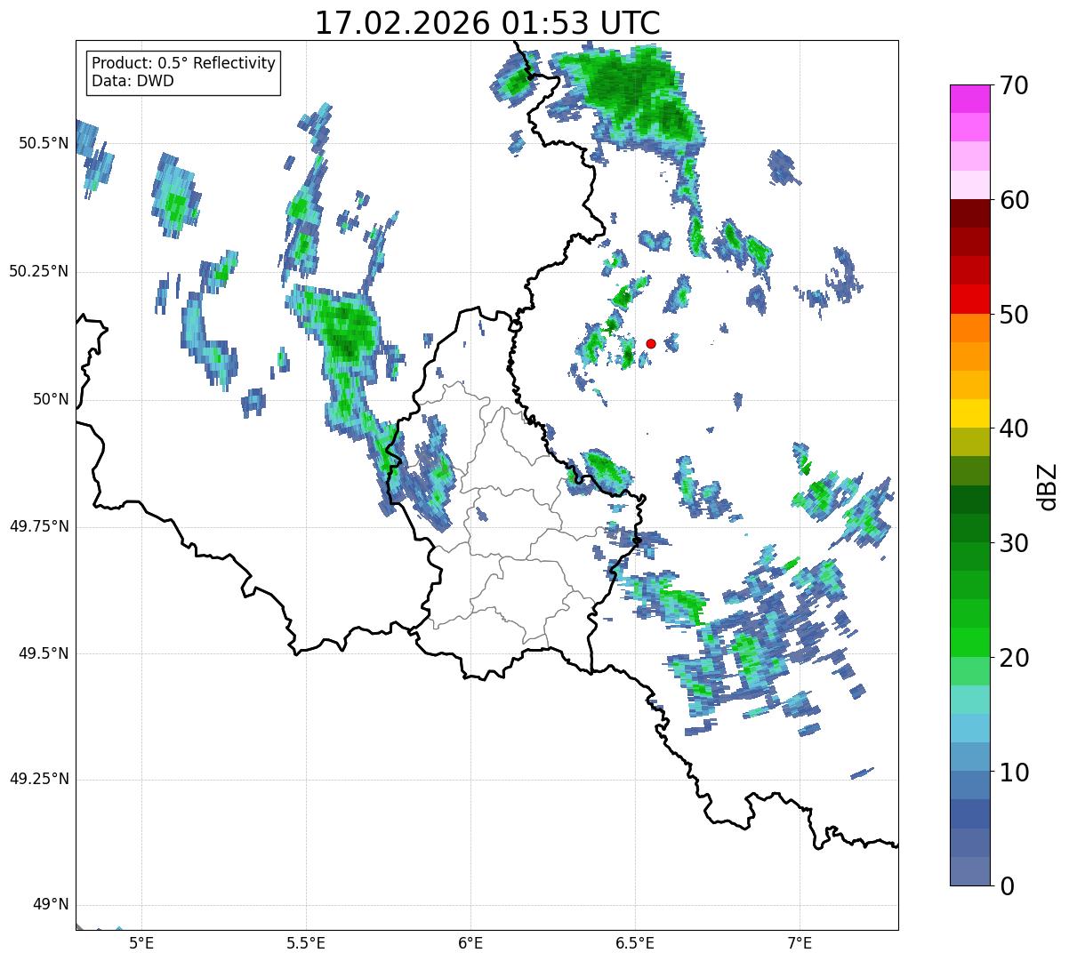Click the 'Product: 0.5° Reflectivity' text
The height and width of the screenshot is (961, 1069).
[x=184, y=64]
